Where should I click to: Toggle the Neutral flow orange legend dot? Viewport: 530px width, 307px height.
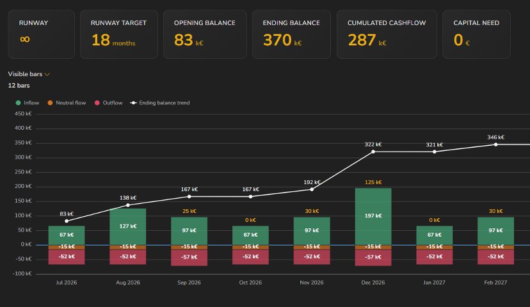[x=50, y=103]
